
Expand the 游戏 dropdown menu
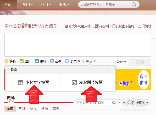64,4
